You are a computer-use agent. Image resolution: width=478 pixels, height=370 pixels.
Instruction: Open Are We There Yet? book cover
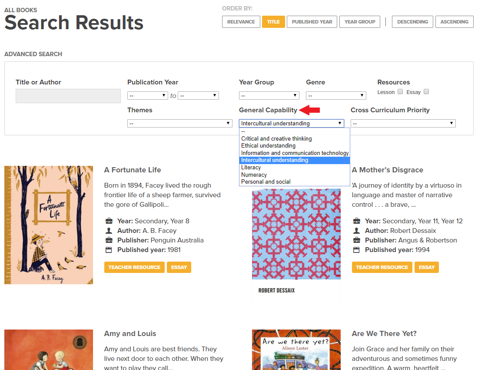[x=296, y=350]
